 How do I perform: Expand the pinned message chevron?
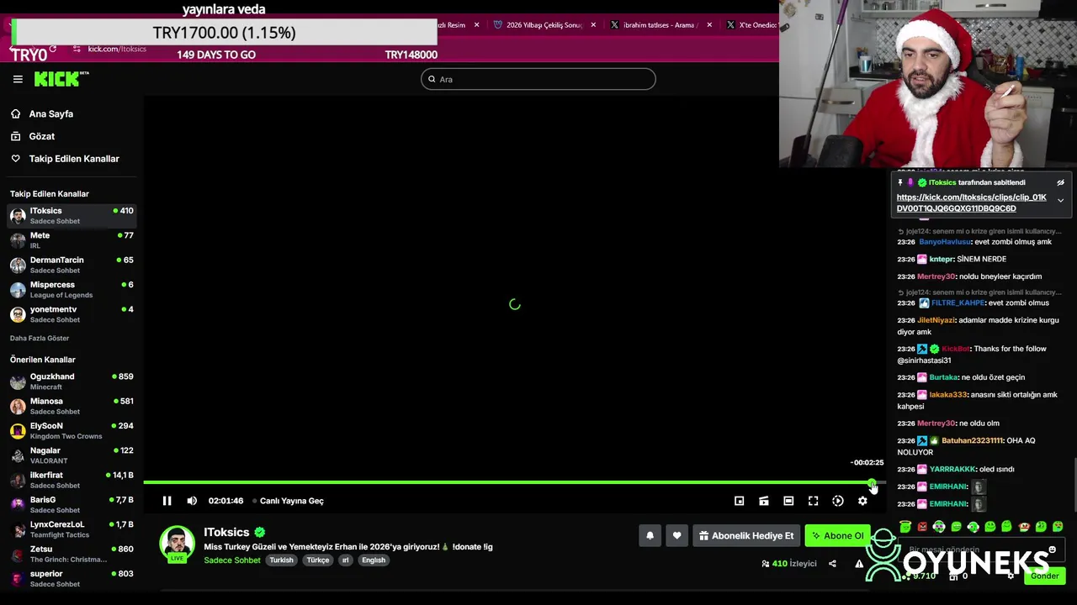click(1060, 201)
